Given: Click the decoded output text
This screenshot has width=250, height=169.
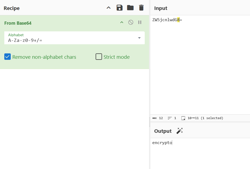Looking at the screenshot, I should tap(162, 143).
